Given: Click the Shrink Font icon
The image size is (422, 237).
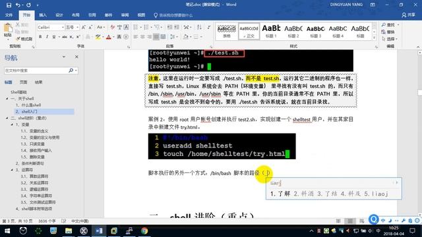Looking at the screenshot, I should (90, 27).
